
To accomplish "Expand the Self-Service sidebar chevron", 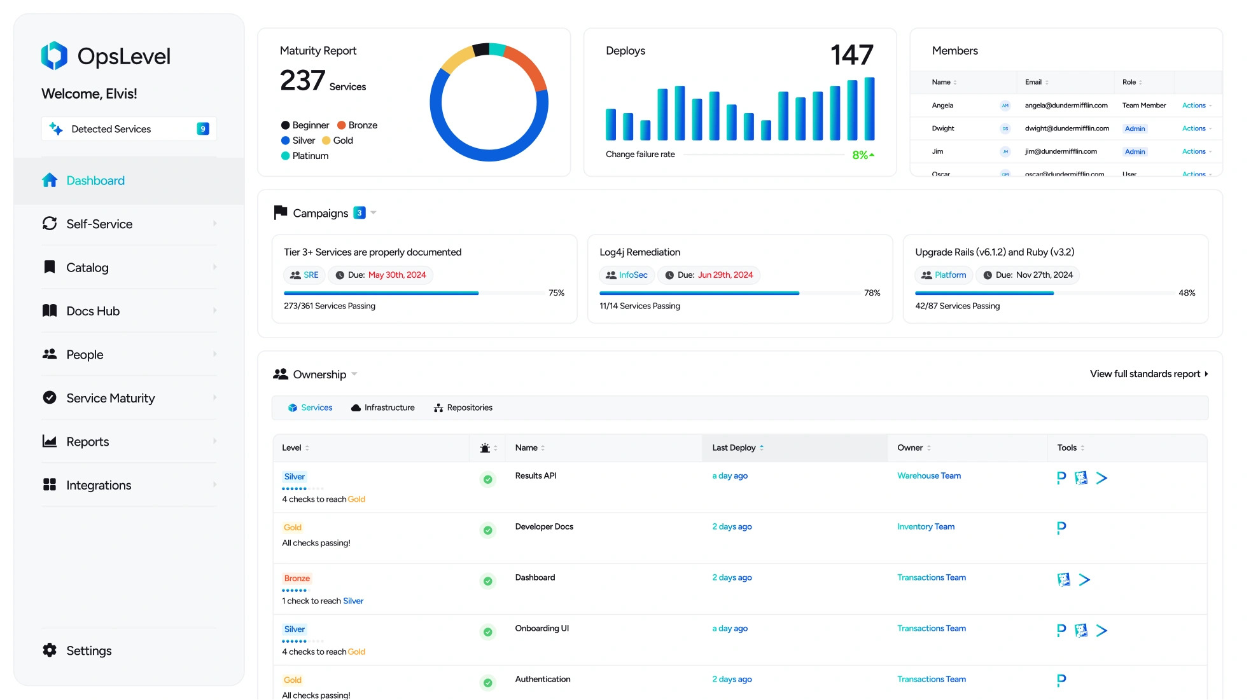I will tap(215, 224).
